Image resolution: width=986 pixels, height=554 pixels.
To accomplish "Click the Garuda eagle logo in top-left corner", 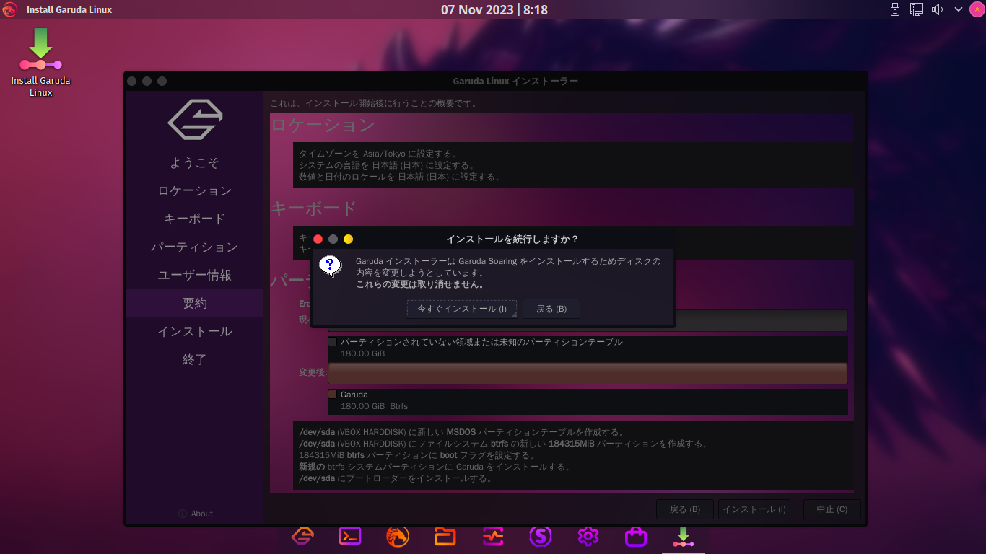I will [x=9, y=9].
